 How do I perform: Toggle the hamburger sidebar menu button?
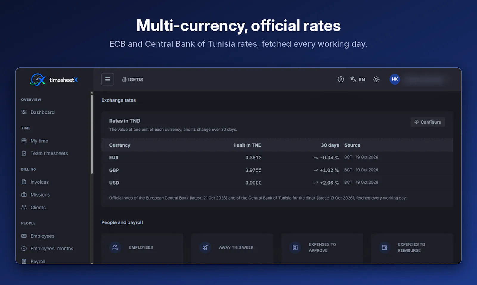(108, 80)
